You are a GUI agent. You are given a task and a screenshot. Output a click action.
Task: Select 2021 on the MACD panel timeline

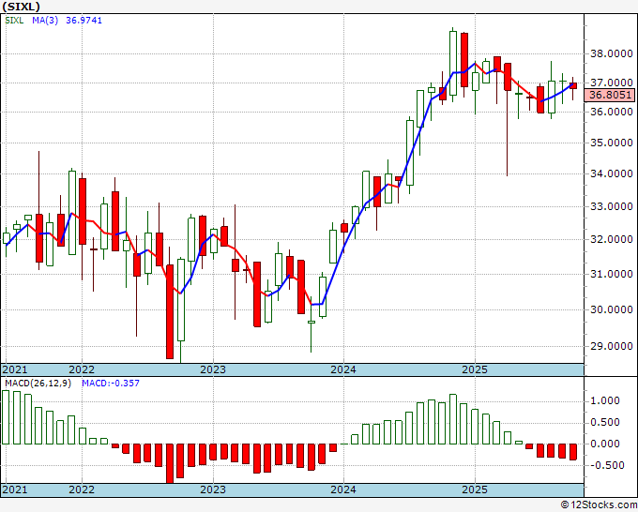coord(15,489)
